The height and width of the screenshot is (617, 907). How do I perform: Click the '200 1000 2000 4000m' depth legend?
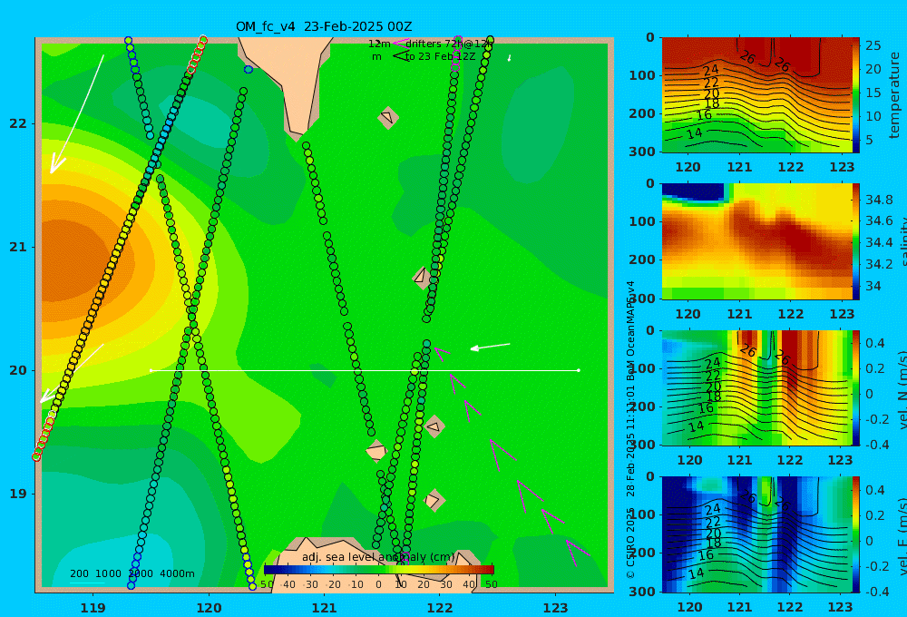[132, 573]
